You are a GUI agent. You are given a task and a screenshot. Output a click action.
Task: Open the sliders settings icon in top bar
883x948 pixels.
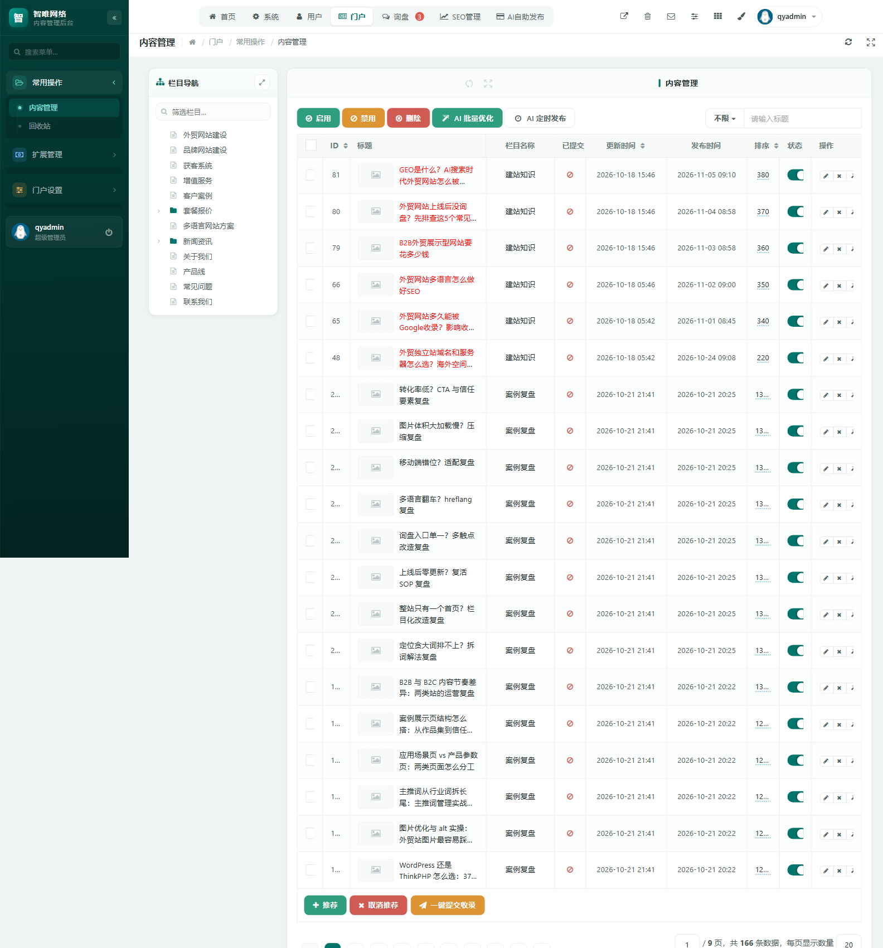(695, 16)
